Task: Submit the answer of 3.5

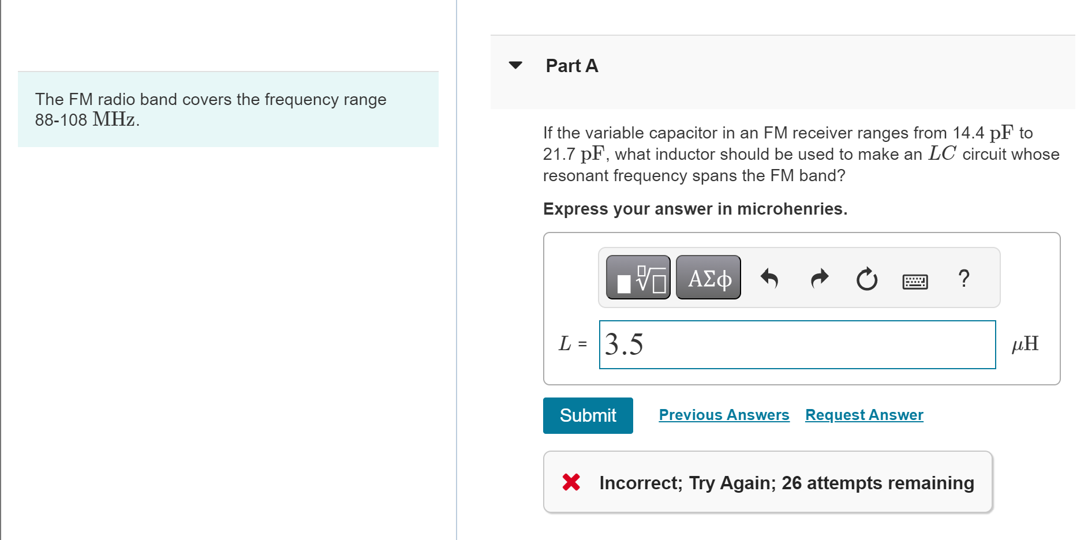Action: pos(588,415)
